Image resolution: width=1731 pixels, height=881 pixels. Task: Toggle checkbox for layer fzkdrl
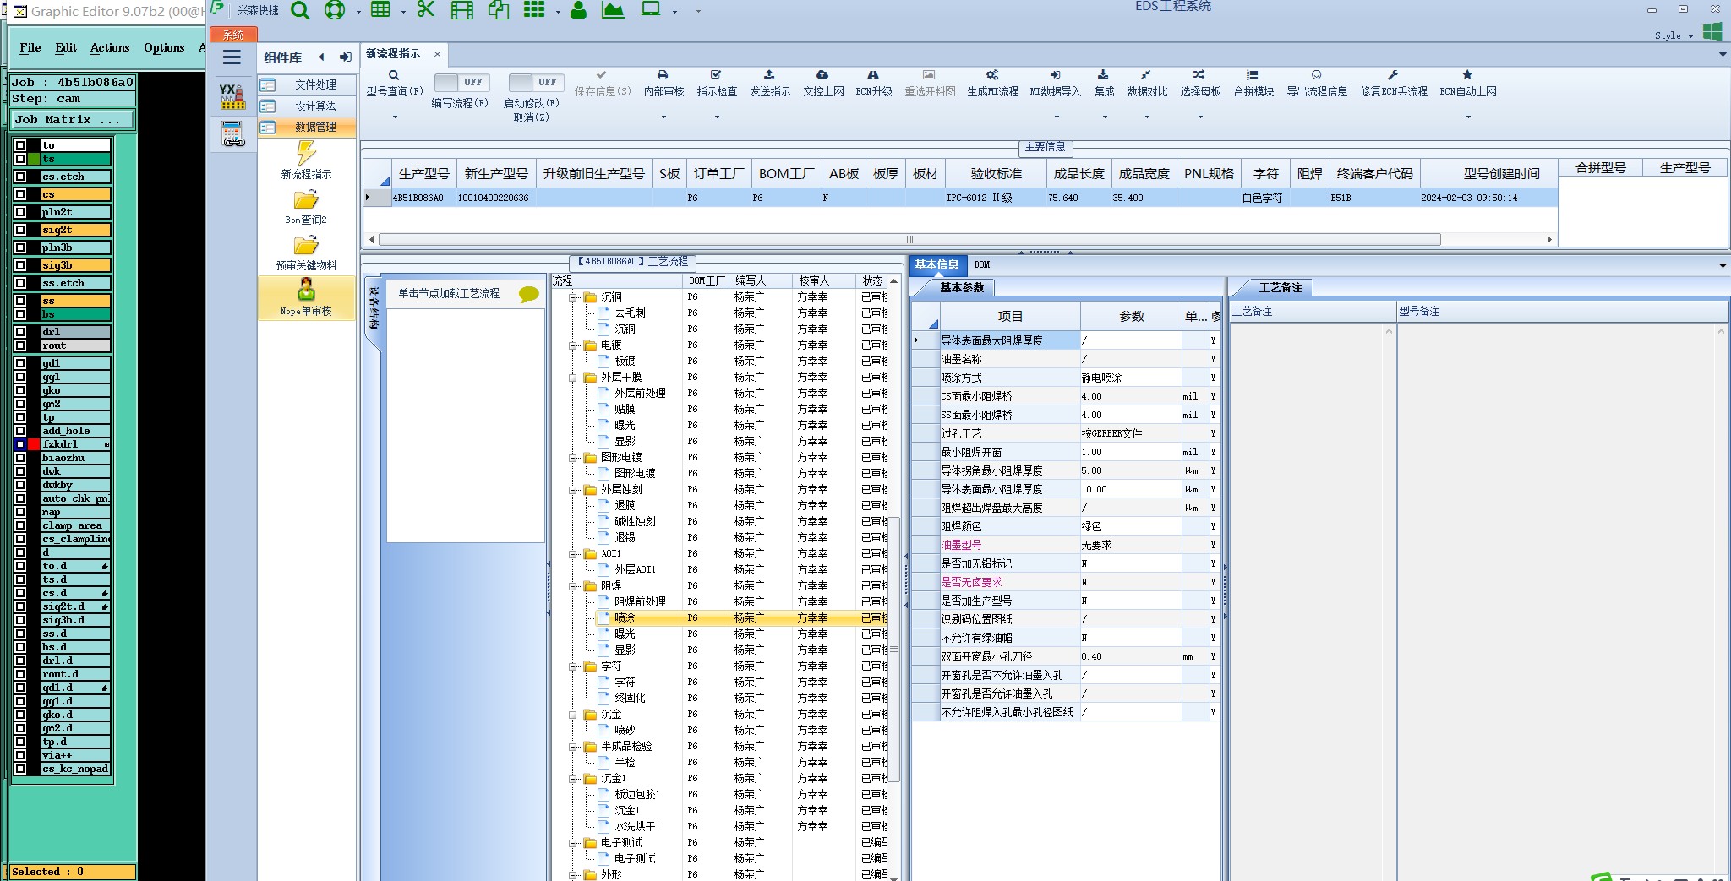pos(20,444)
